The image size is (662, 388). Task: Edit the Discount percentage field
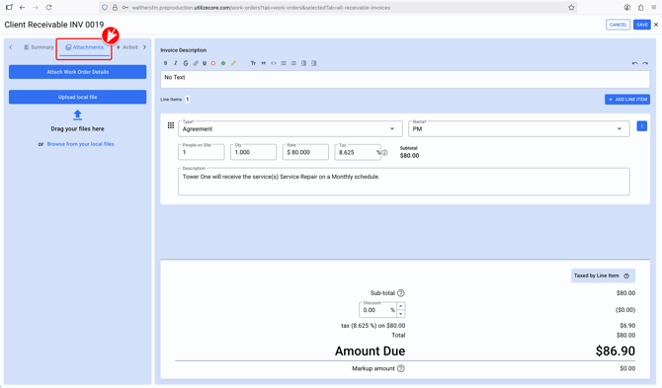click(x=377, y=310)
